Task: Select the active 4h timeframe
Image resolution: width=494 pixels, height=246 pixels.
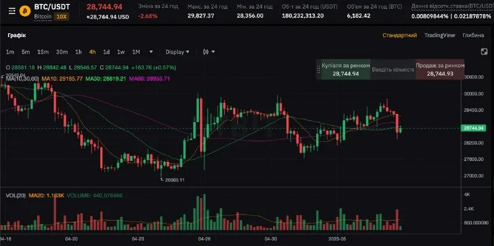Action: (92, 52)
